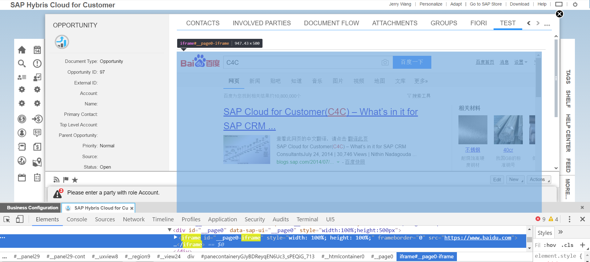
Task: Collapse the __page0 div node triangle
Action: pos(169,230)
